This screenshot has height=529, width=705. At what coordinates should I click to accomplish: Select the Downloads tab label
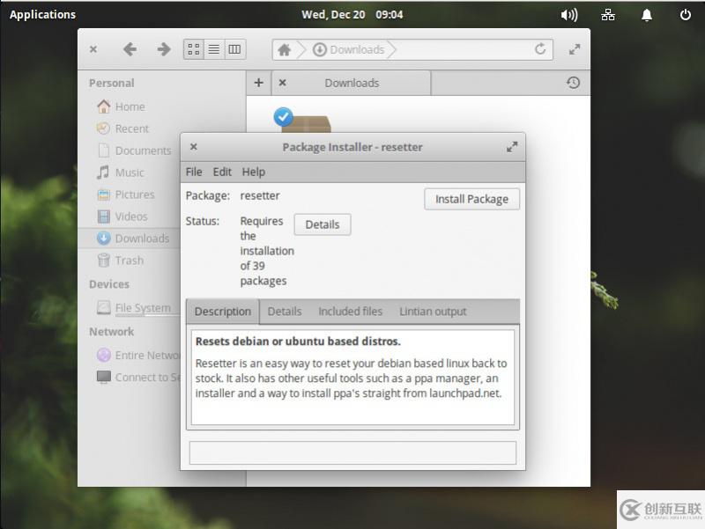352,83
